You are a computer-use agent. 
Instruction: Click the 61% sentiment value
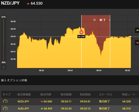tap(3, 17)
